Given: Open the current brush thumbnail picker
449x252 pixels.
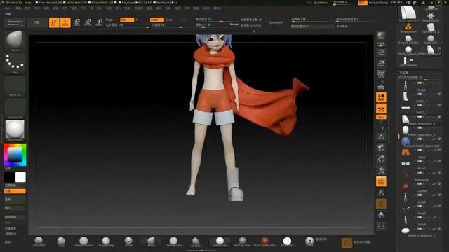Looking at the screenshot, I should 15,41.
